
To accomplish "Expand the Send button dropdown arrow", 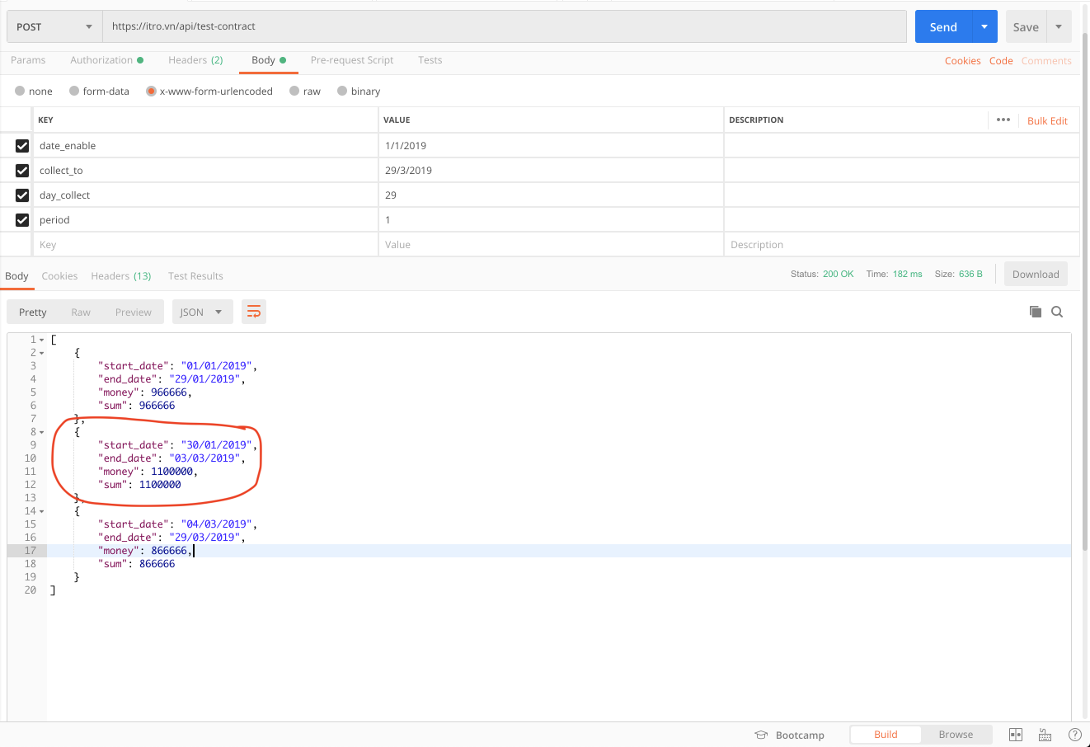I will (984, 26).
